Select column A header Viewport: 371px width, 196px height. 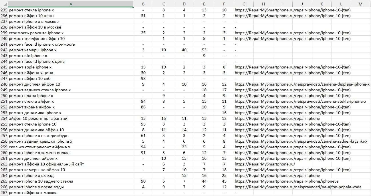pos(71,4)
